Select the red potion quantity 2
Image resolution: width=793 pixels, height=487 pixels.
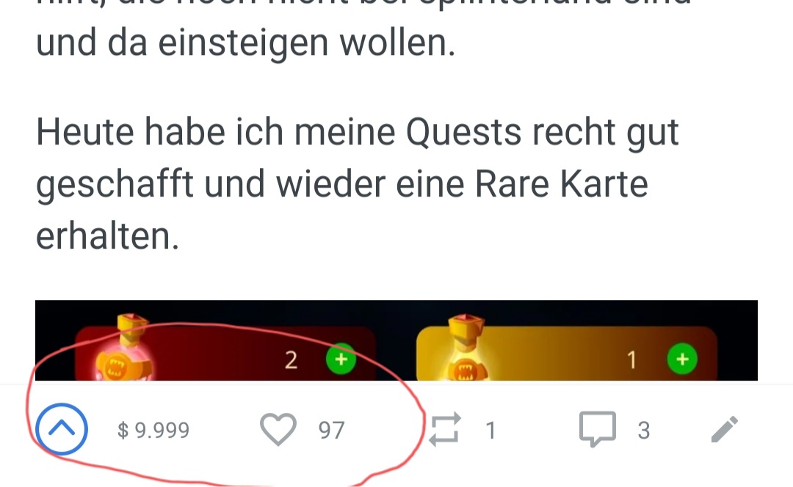[x=291, y=360]
